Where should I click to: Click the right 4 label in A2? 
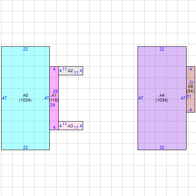pyautogui.click(x=81, y=71)
